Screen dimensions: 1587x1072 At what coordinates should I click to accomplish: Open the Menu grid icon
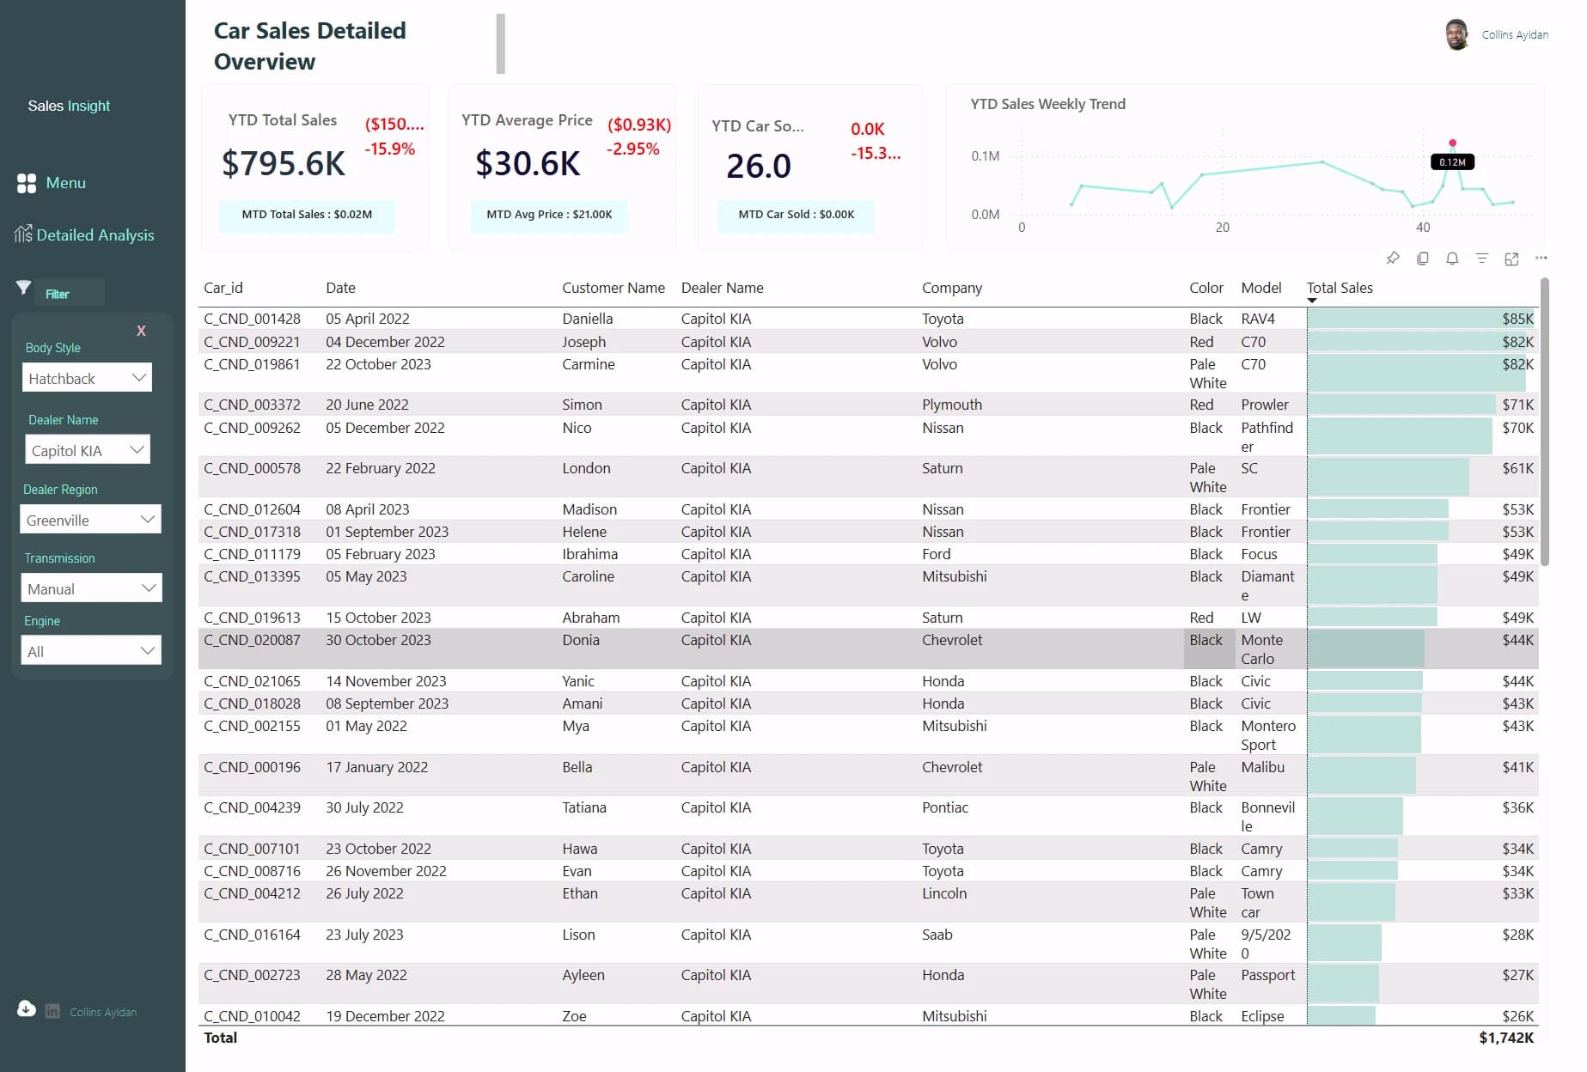click(x=27, y=183)
